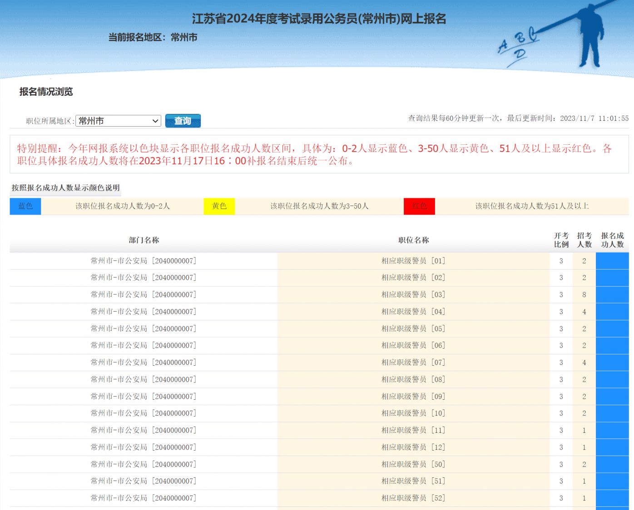This screenshot has height=510, width=634.
Task: Select position 相应职级警员 [10]
Action: pos(414,413)
